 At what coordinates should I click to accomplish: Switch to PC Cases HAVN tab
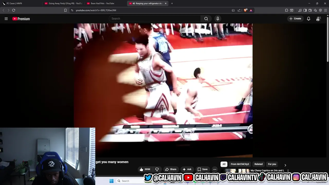tap(21, 3)
